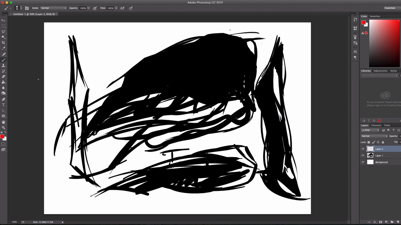The height and width of the screenshot is (225, 401).
Task: Select the Clone Stamp tool
Action: point(3,65)
